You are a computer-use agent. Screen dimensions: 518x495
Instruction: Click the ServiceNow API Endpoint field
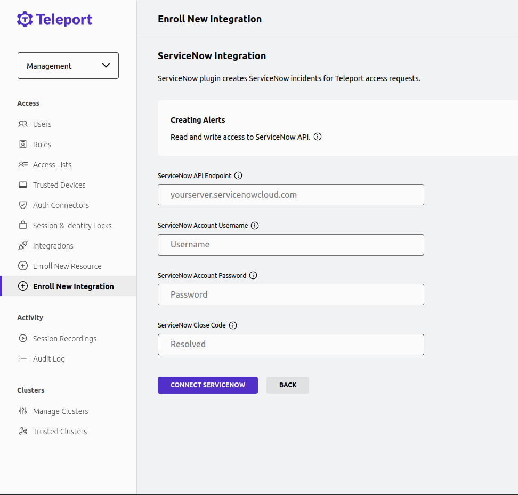[290, 195]
